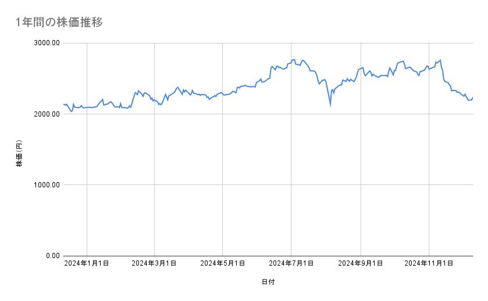Click the November peak of the line

click(440, 60)
